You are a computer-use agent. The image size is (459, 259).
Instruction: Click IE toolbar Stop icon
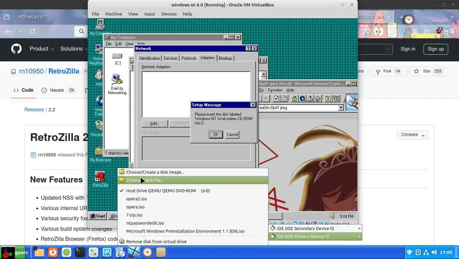click(x=276, y=98)
